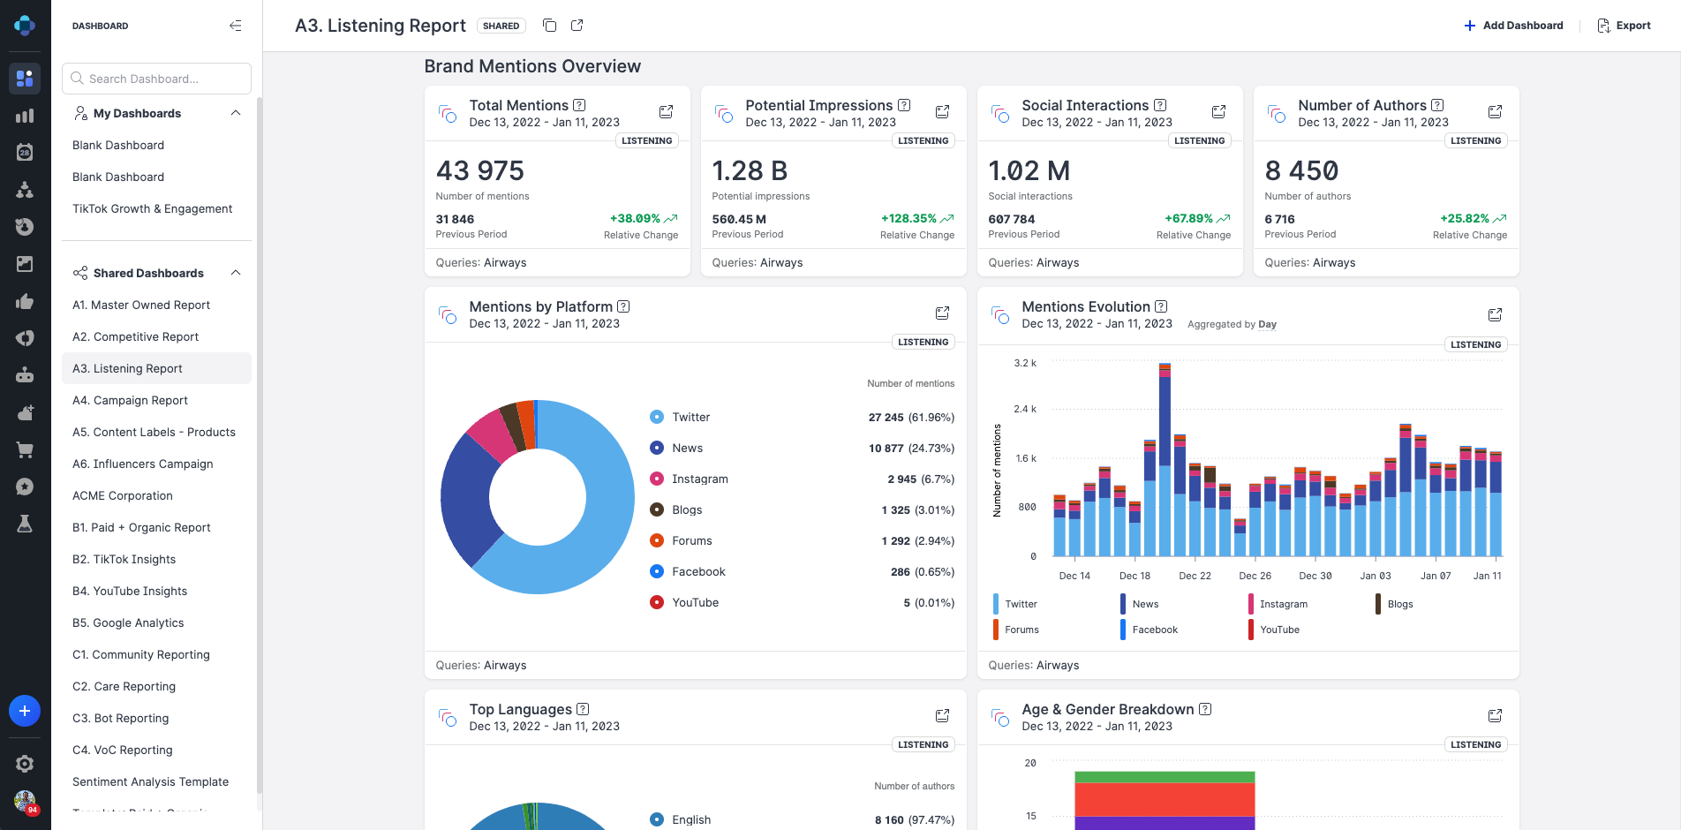1681x830 pixels.
Task: Collapse the My Dashboards section
Action: tap(236, 113)
